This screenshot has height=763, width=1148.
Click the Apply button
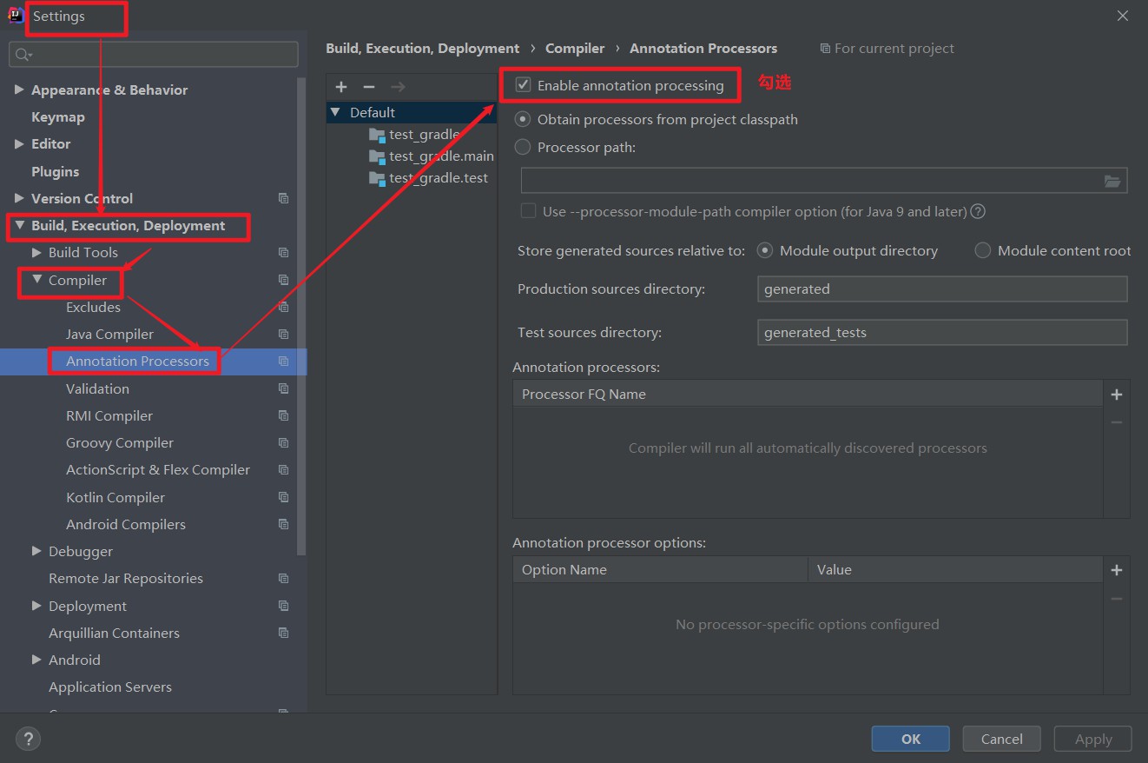pos(1092,739)
